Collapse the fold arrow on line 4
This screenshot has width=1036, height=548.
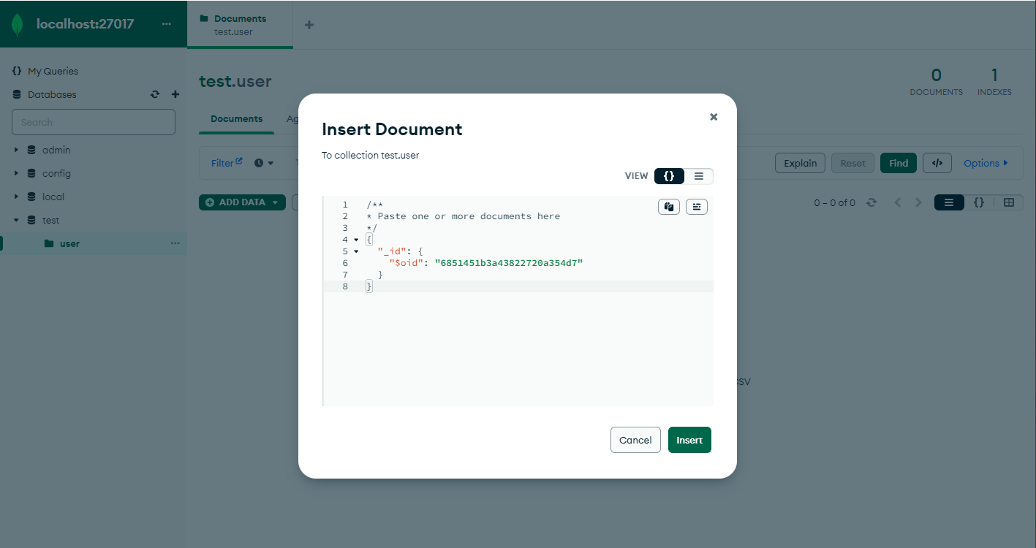click(356, 240)
